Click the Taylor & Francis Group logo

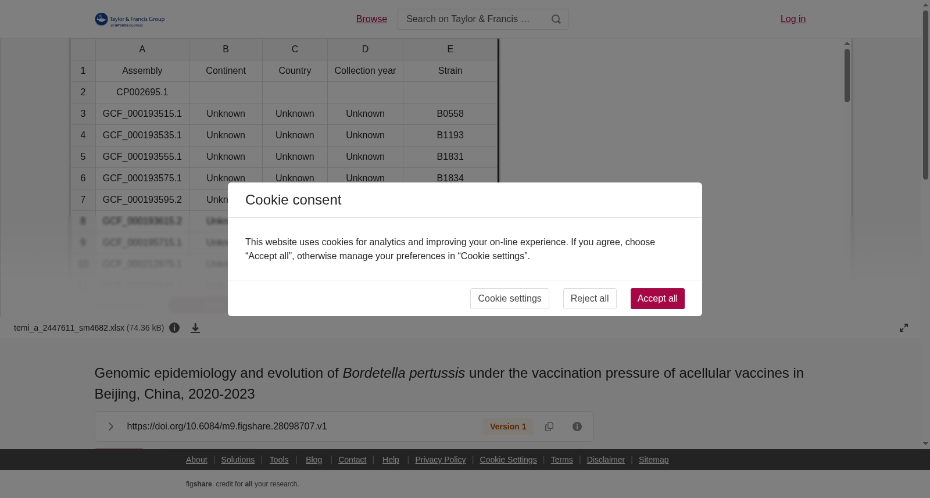click(x=130, y=20)
